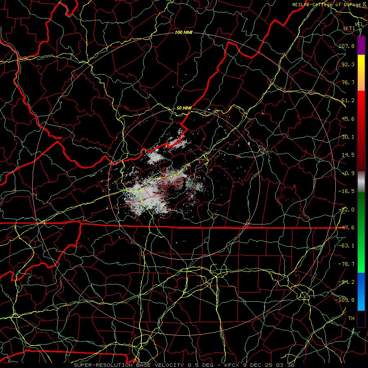This screenshot has width=368, height=368.
Task: Click the 107.8 value on velocity scale
Action: (x=346, y=46)
